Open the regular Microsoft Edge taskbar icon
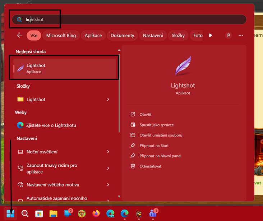This screenshot has height=221, width=263. pos(125,213)
